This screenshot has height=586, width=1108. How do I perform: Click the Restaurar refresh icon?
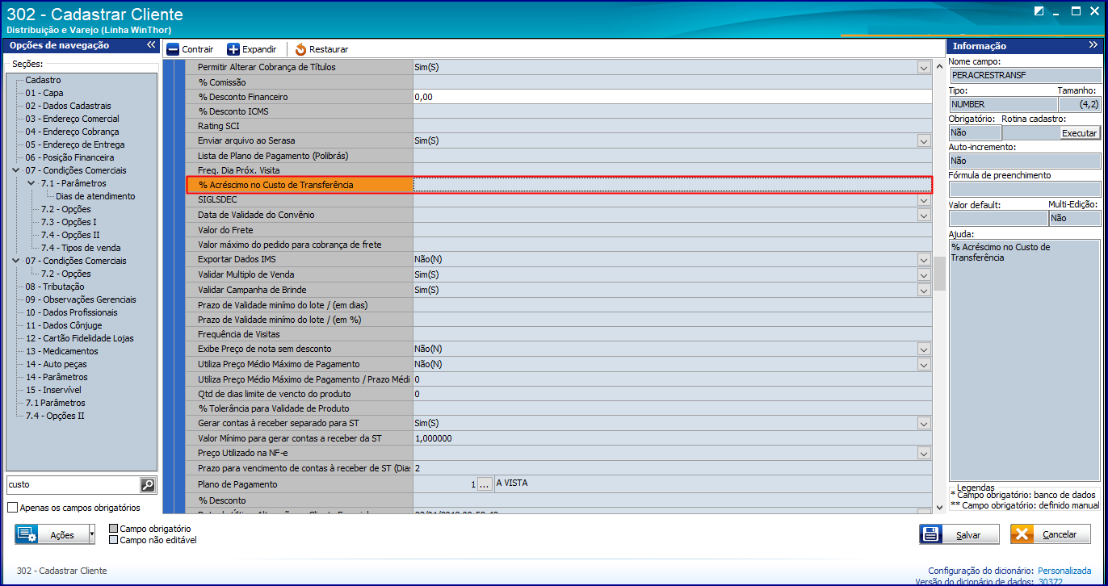(x=300, y=49)
